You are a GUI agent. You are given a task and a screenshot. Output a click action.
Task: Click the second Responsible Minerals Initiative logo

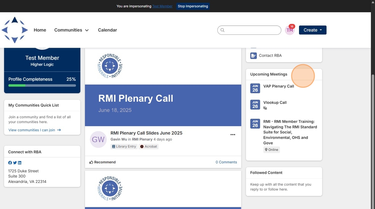click(x=110, y=188)
